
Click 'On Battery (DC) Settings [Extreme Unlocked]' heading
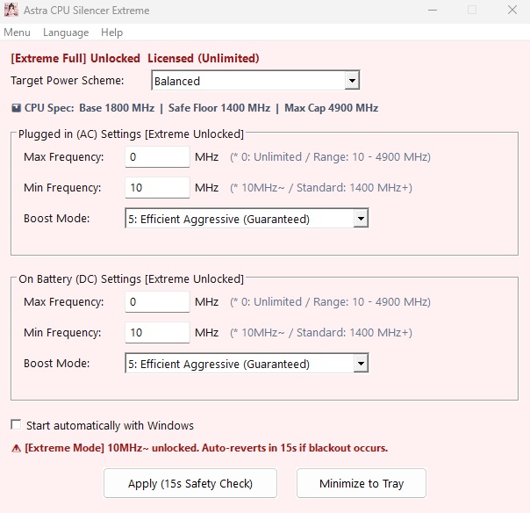[131, 278]
